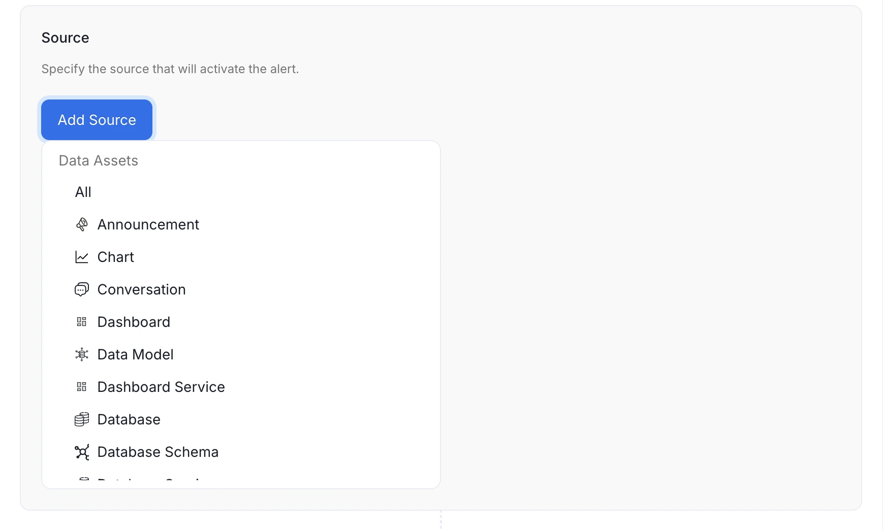Click the network icon beside Database Schema
This screenshot has width=883, height=531.
click(x=82, y=452)
